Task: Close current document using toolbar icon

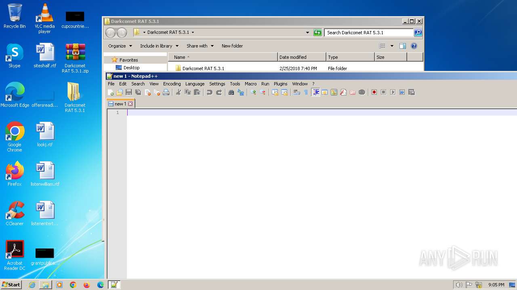Action: 147,92
